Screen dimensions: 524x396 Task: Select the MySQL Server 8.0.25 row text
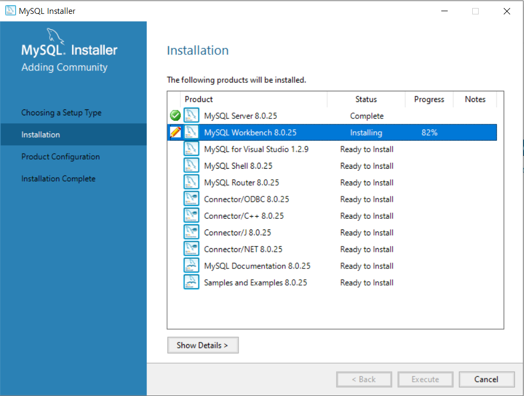click(x=241, y=116)
